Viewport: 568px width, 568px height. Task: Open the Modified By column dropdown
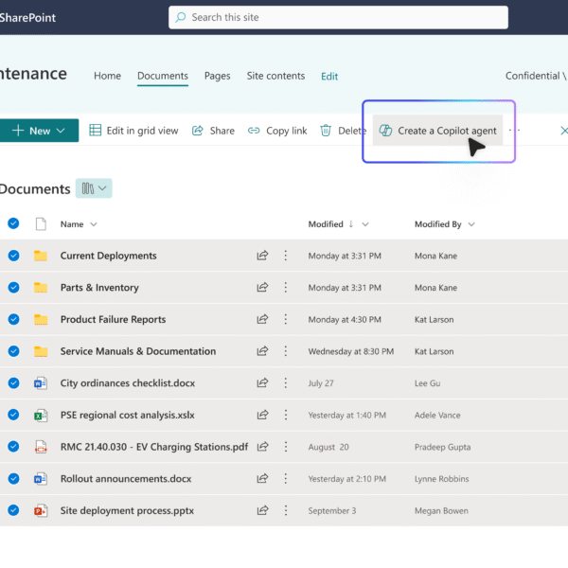tap(471, 224)
